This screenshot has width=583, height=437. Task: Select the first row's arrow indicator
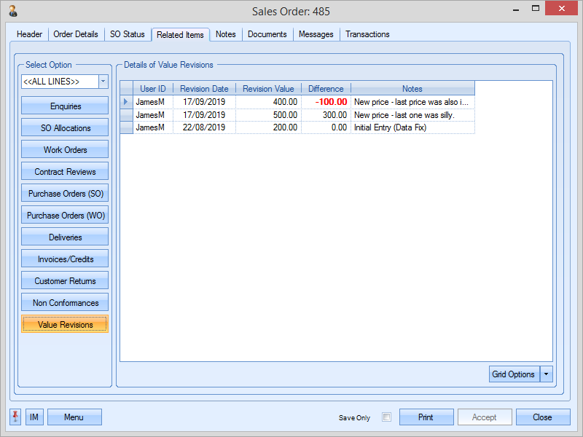126,102
